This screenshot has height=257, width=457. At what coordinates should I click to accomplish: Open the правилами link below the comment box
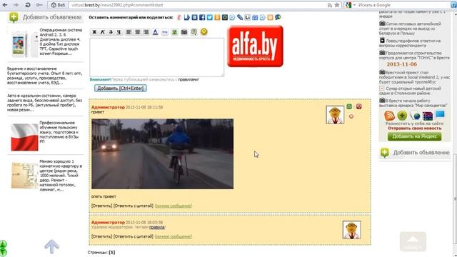click(x=189, y=79)
